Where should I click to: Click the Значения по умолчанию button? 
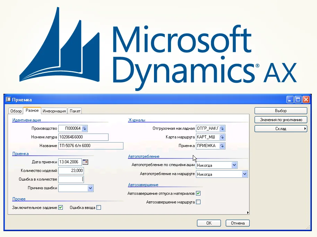[x=281, y=120]
